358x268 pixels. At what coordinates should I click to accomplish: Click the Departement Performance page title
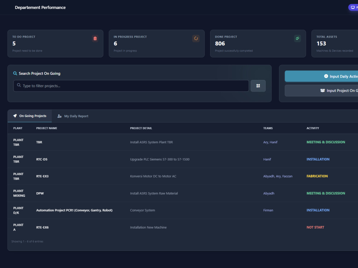pyautogui.click(x=40, y=7)
